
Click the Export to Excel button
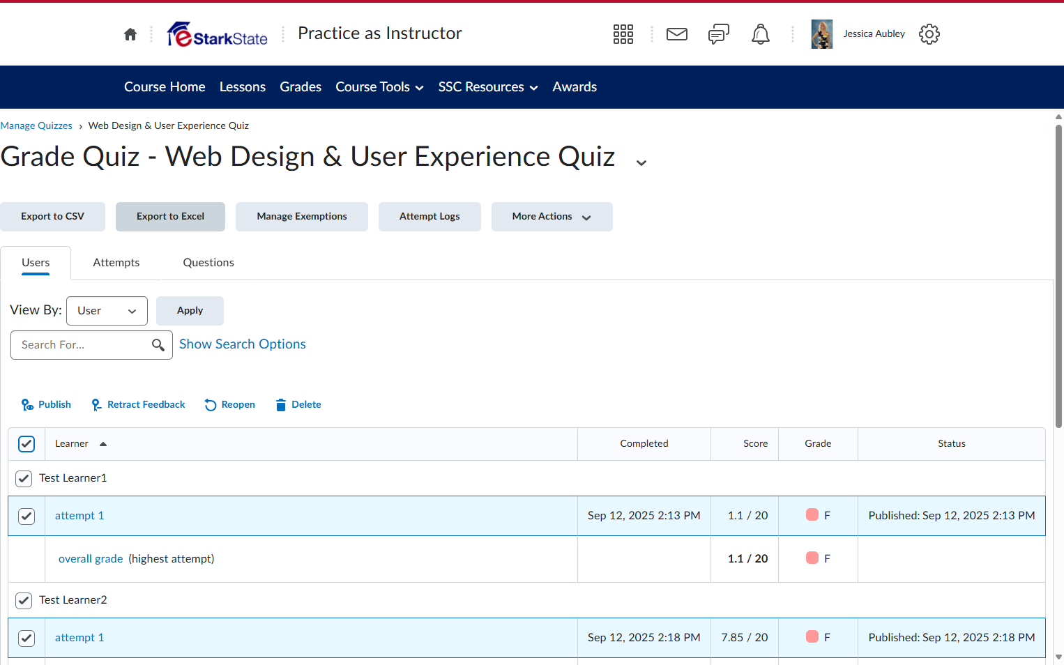tap(171, 217)
